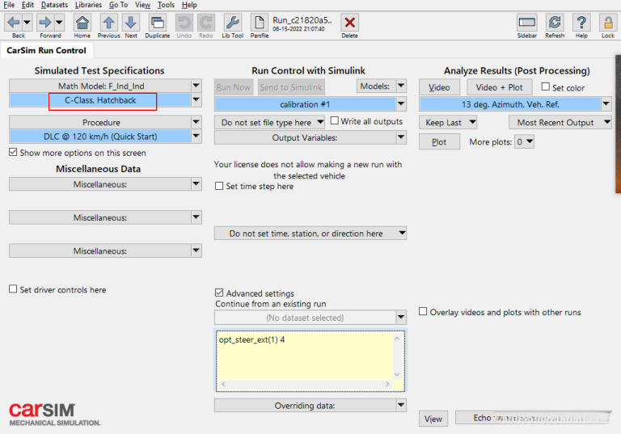Screen dimensions: 621x434
Task: Delete the run with red X
Action: [x=349, y=23]
